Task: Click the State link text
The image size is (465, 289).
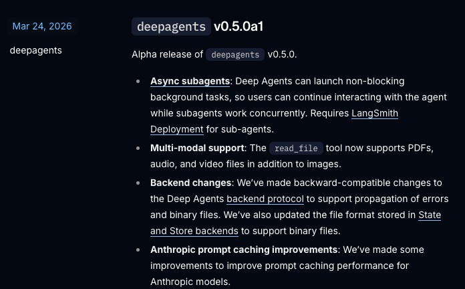Action: click(430, 215)
